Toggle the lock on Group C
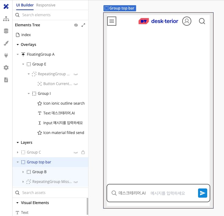Viewport: 224px width, 216px height. click(83, 152)
